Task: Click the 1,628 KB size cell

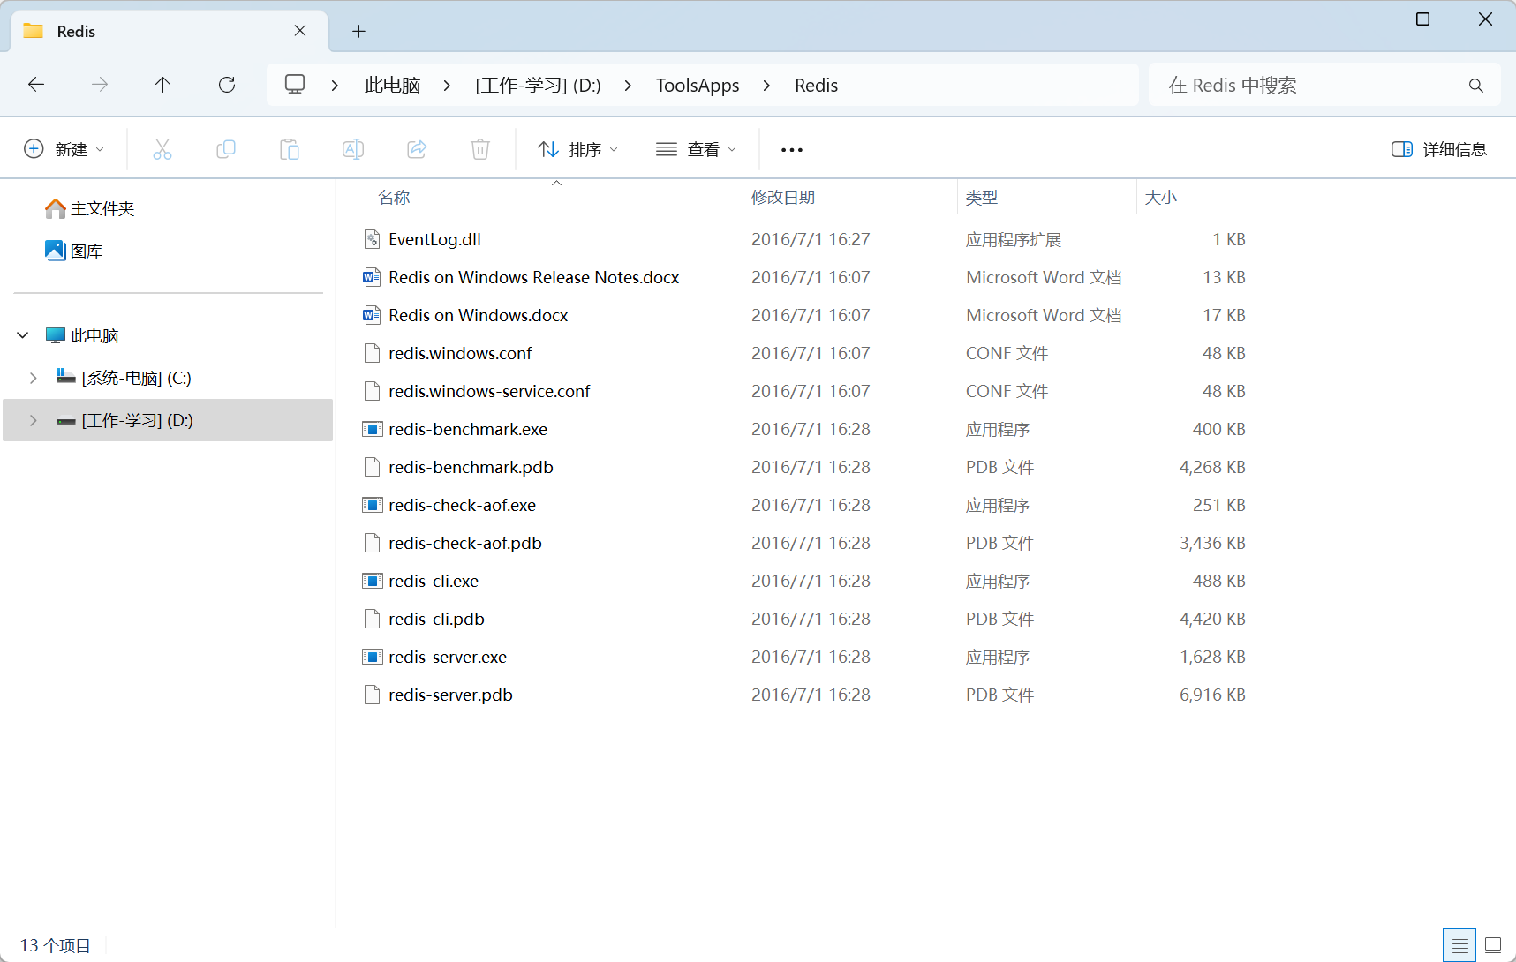Action: pyautogui.click(x=1212, y=657)
